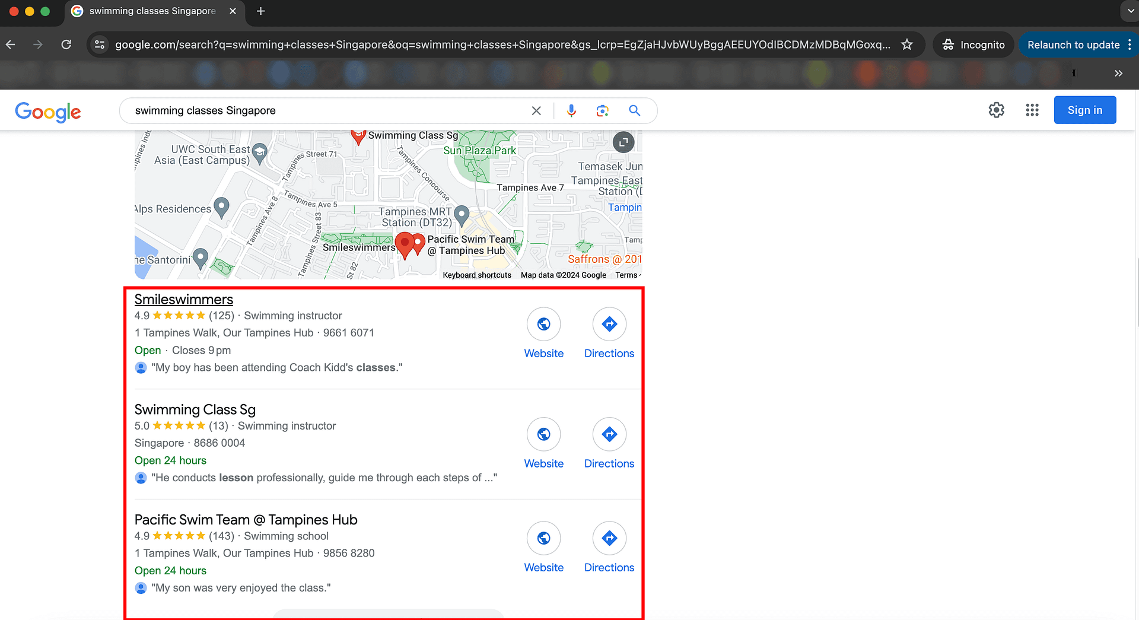Click Relaunch to update button
This screenshot has height=620, width=1139.
1073,45
